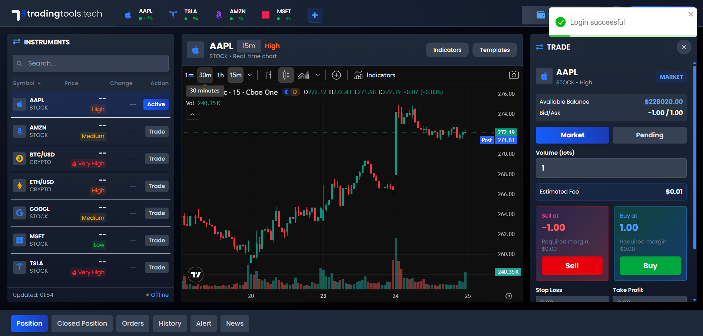Open the Closed Position tab

tap(82, 323)
